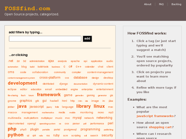Screen dimensions: 186x139
Task: Select the api tag
Action: (x=85, y=61)
